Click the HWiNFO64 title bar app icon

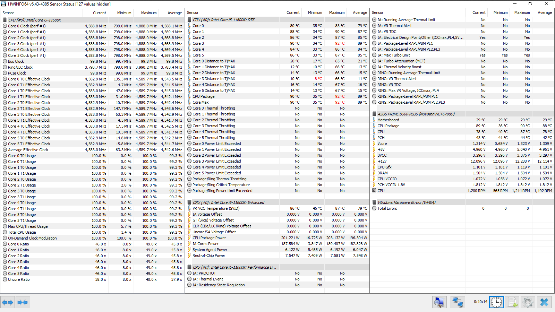[x=4, y=4]
